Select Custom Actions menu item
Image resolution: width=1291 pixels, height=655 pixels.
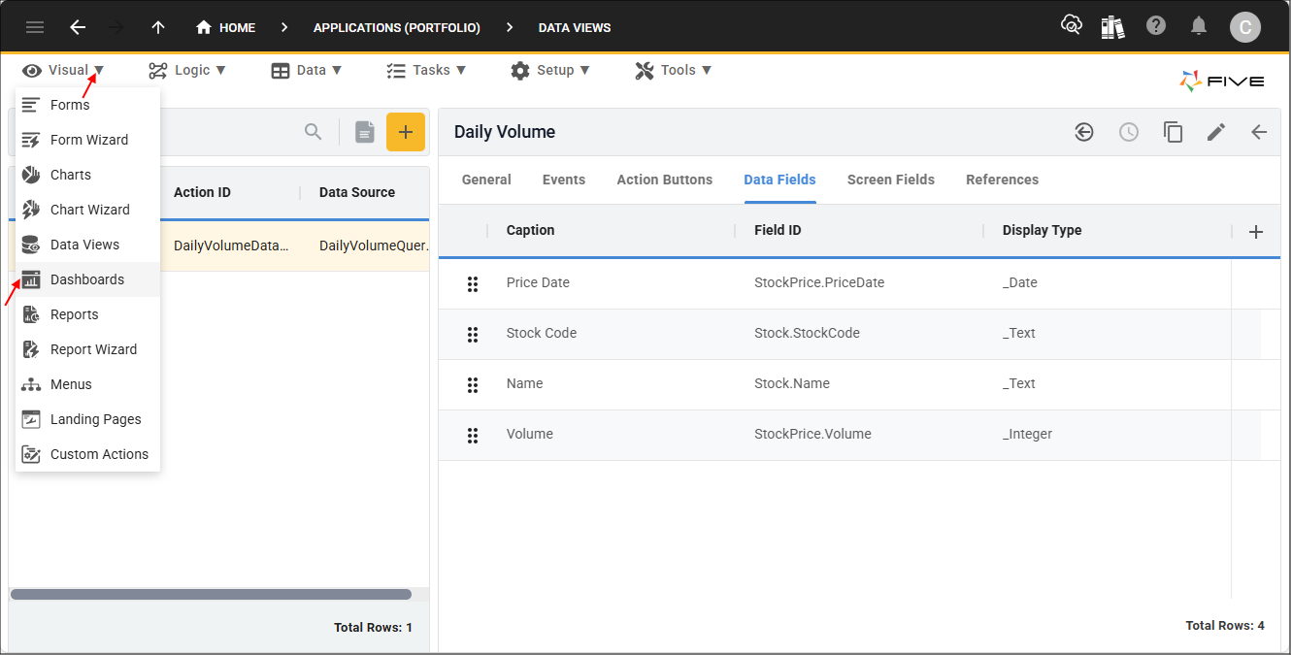coord(87,454)
